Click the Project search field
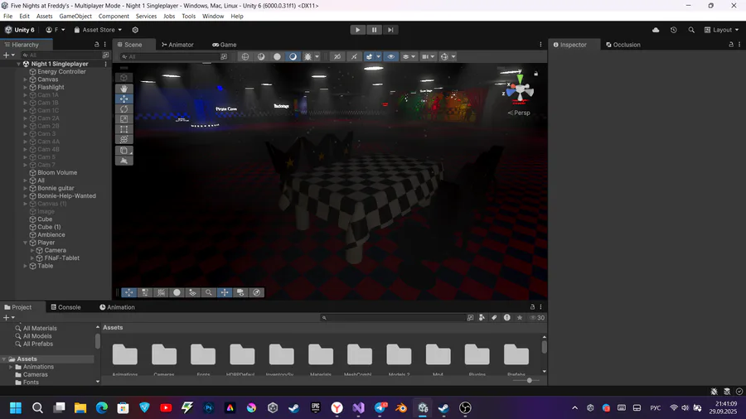The image size is (746, 419). 392,318
